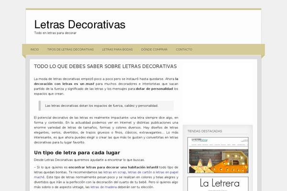287x191 pixels.
Task: Open the Letras Decorativas site title
Action: [x=80, y=24]
